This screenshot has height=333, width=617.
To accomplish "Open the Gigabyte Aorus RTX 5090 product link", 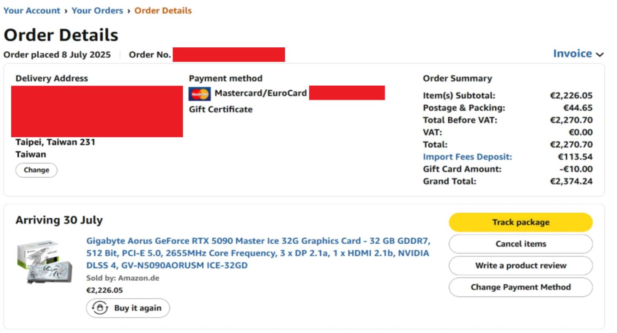I will [258, 253].
